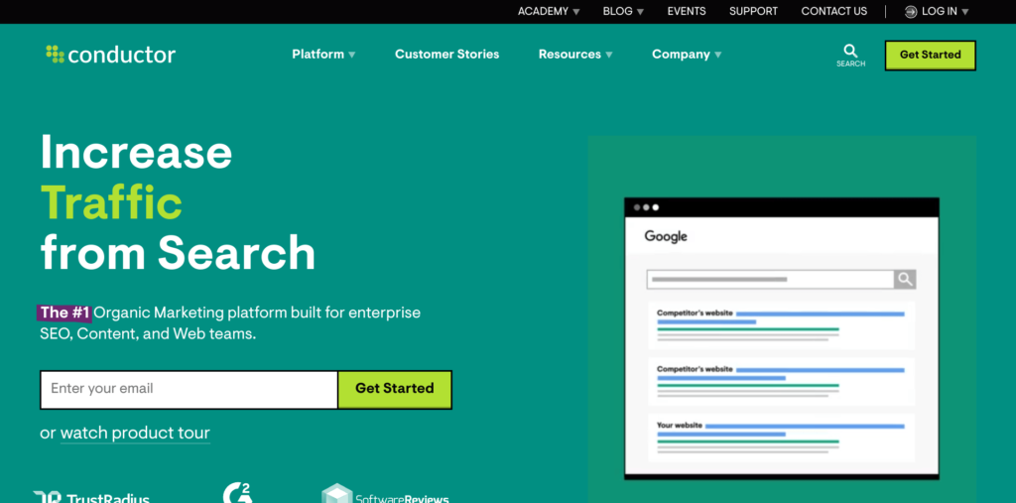The height and width of the screenshot is (503, 1016).
Task: Open site search via magnifying glass icon
Action: 850,52
